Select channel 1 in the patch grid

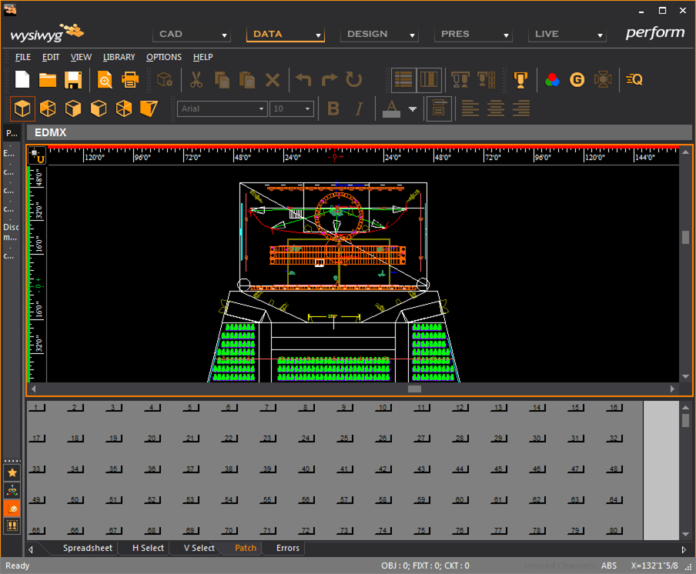click(x=37, y=408)
